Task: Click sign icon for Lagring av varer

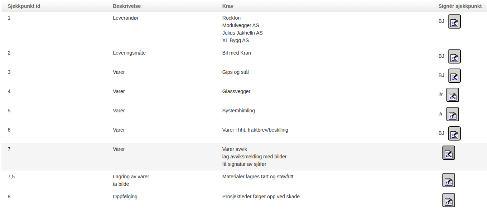Action: coord(448,180)
